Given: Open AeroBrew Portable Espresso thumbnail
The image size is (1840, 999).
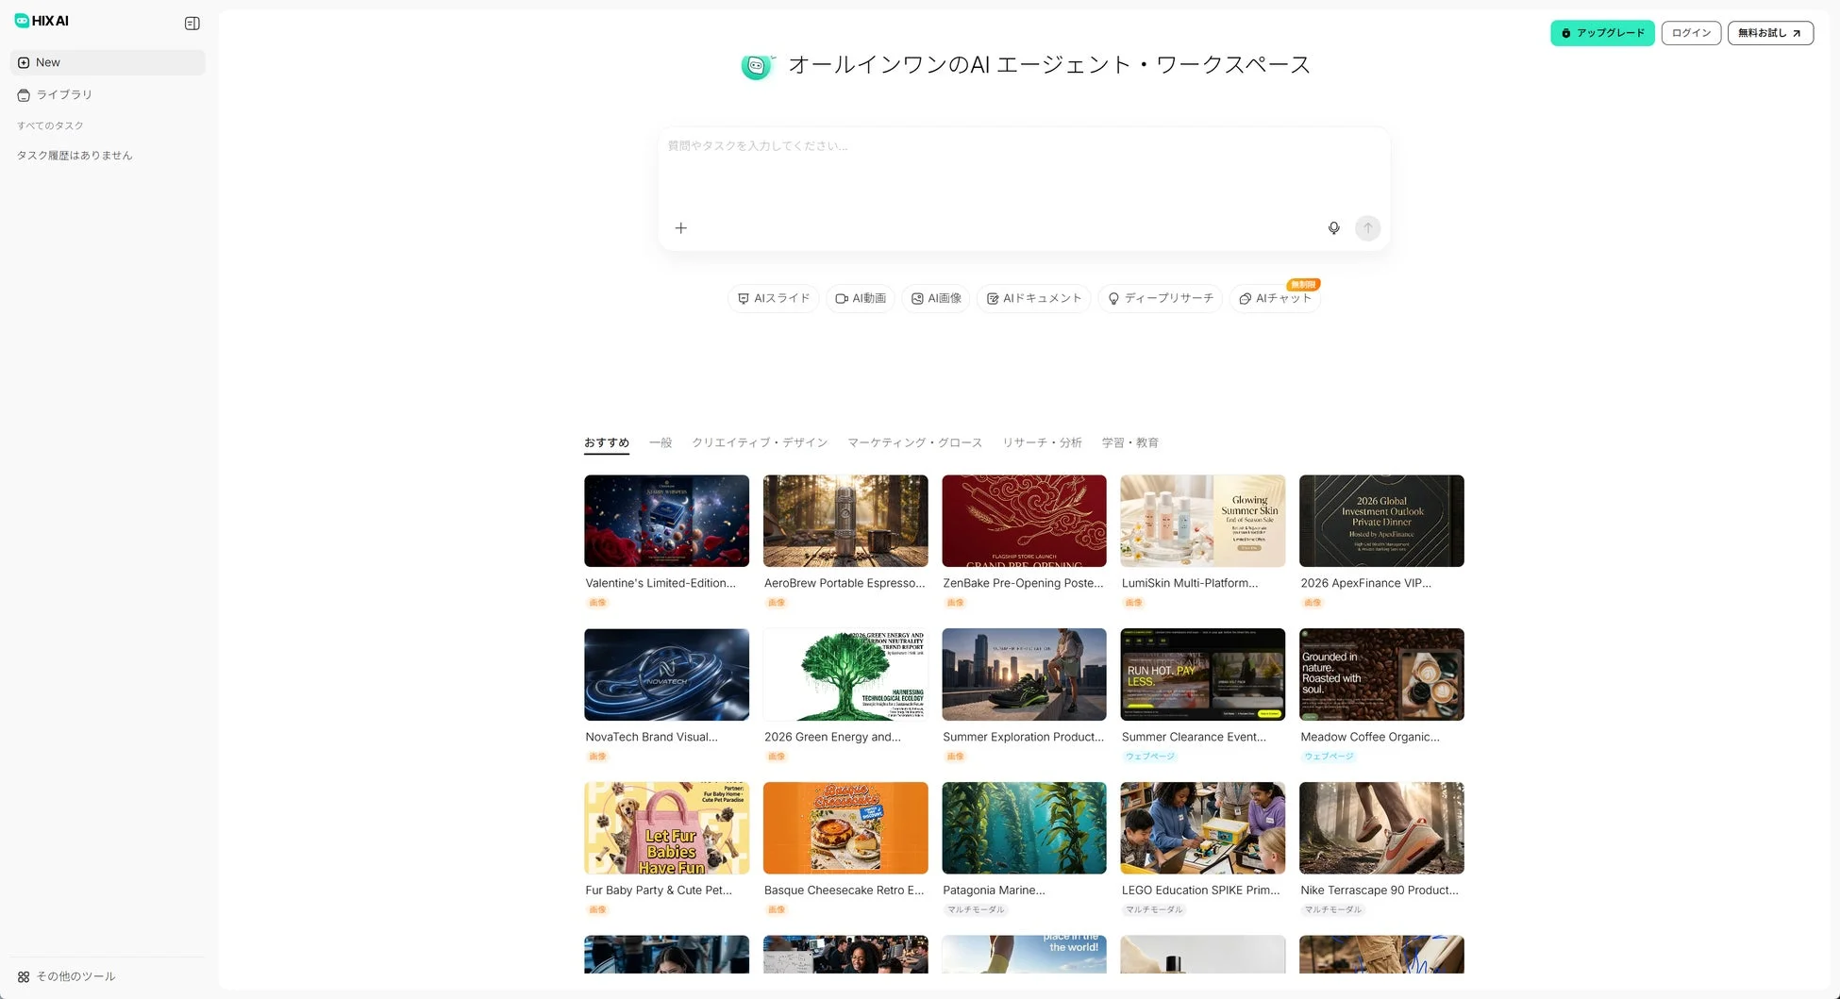Looking at the screenshot, I should pos(845,521).
